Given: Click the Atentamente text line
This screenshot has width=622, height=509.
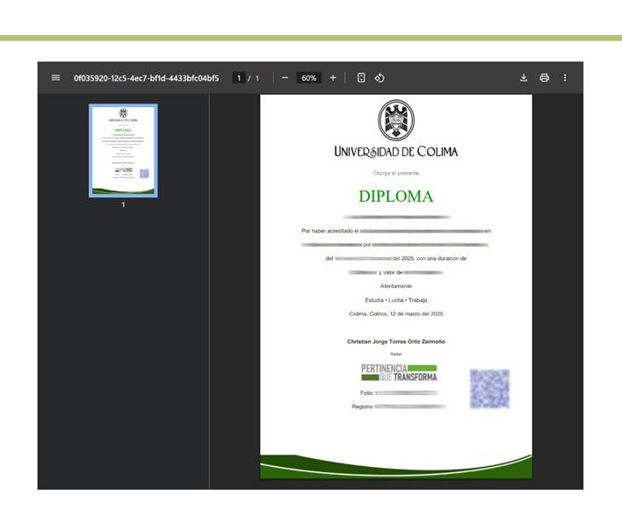Looking at the screenshot, I should coord(396,286).
